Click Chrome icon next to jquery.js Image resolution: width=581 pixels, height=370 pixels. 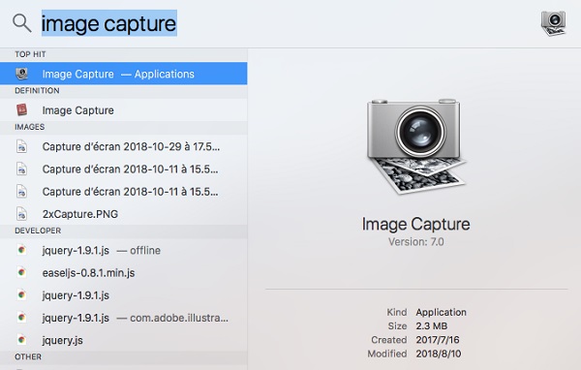pos(22,340)
